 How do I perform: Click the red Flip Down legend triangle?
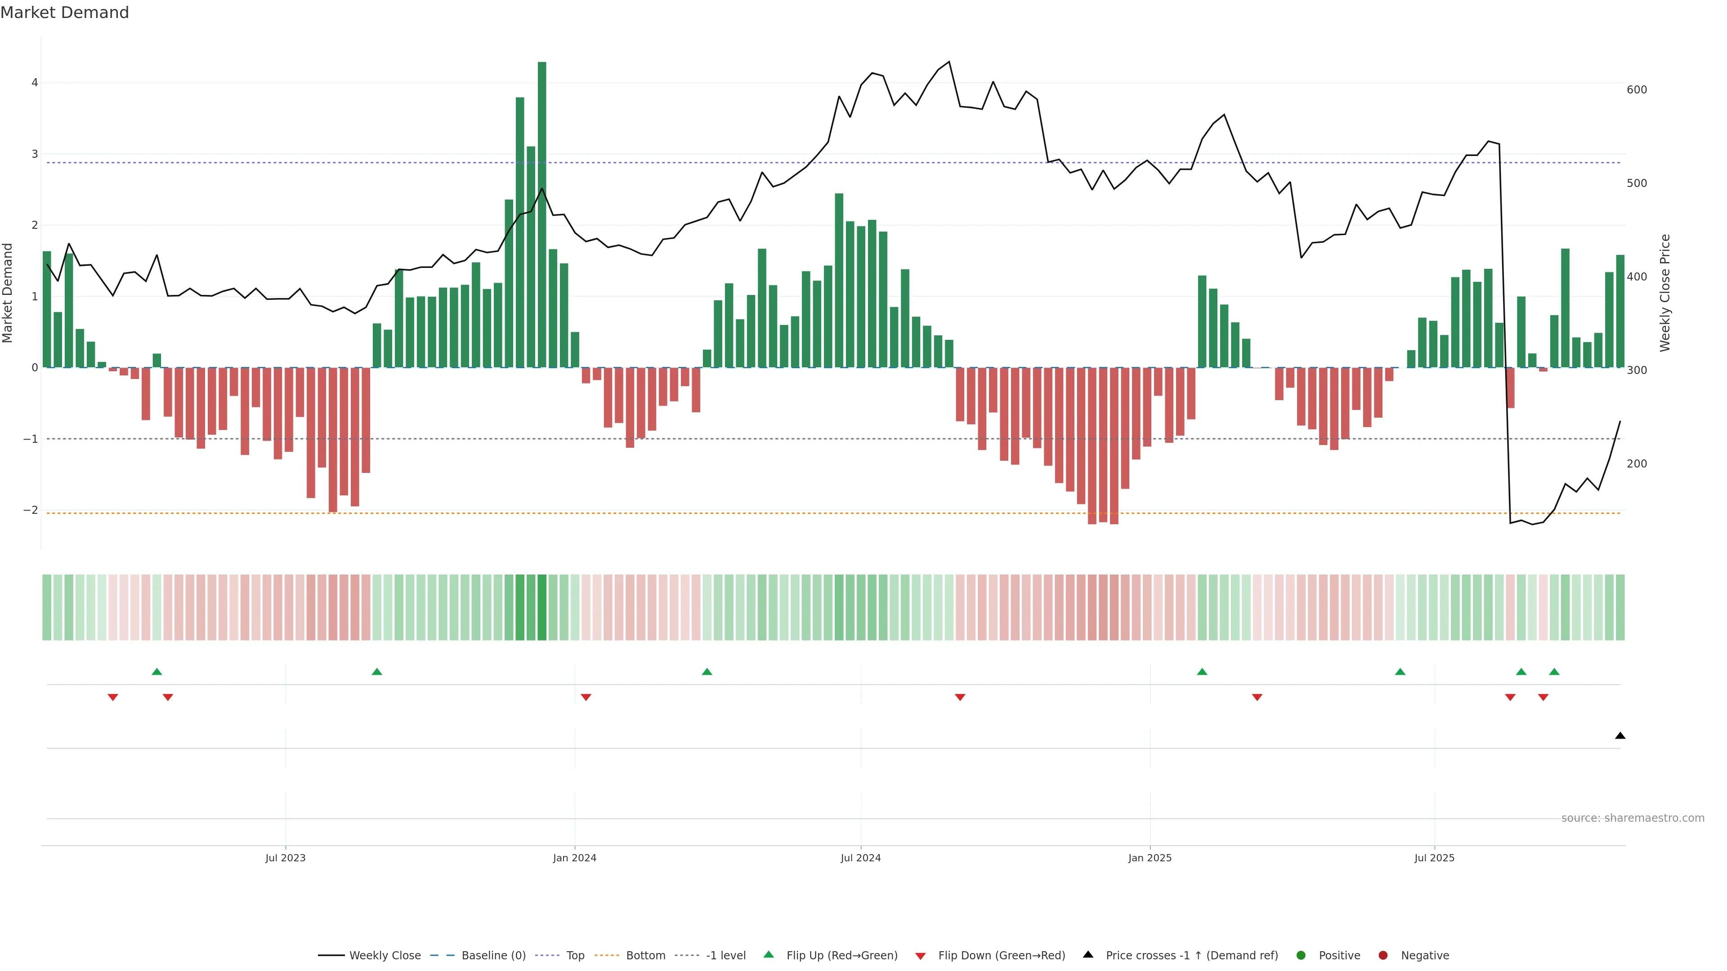tap(921, 956)
